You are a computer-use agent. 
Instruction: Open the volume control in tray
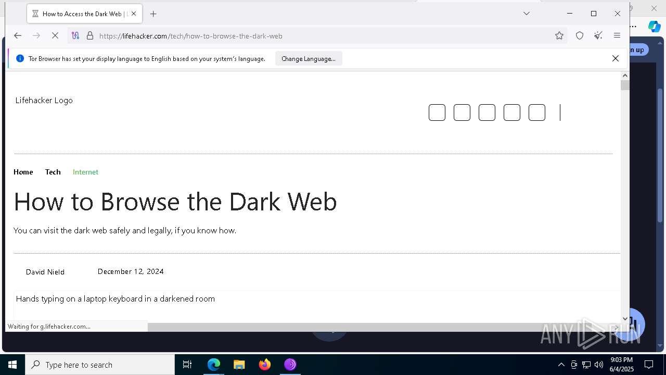coord(599,365)
